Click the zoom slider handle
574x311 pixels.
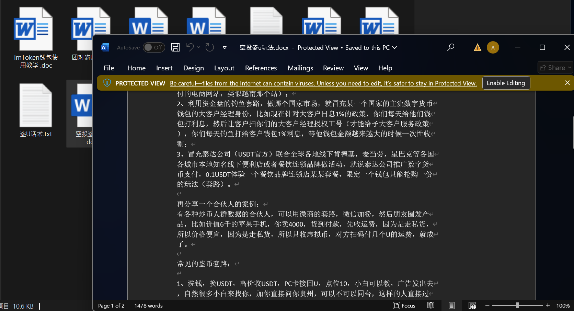(517, 306)
